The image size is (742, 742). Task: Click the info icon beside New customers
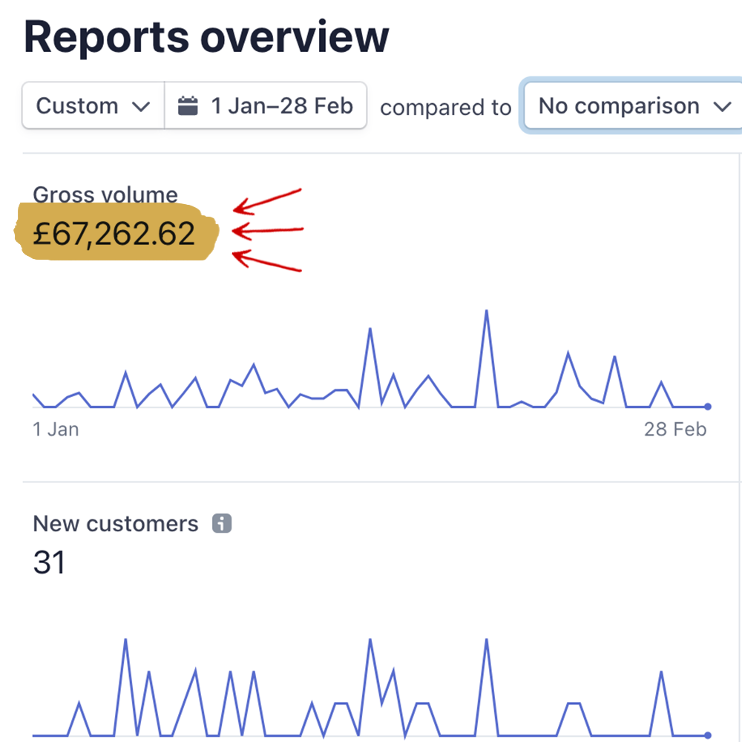[x=222, y=524]
